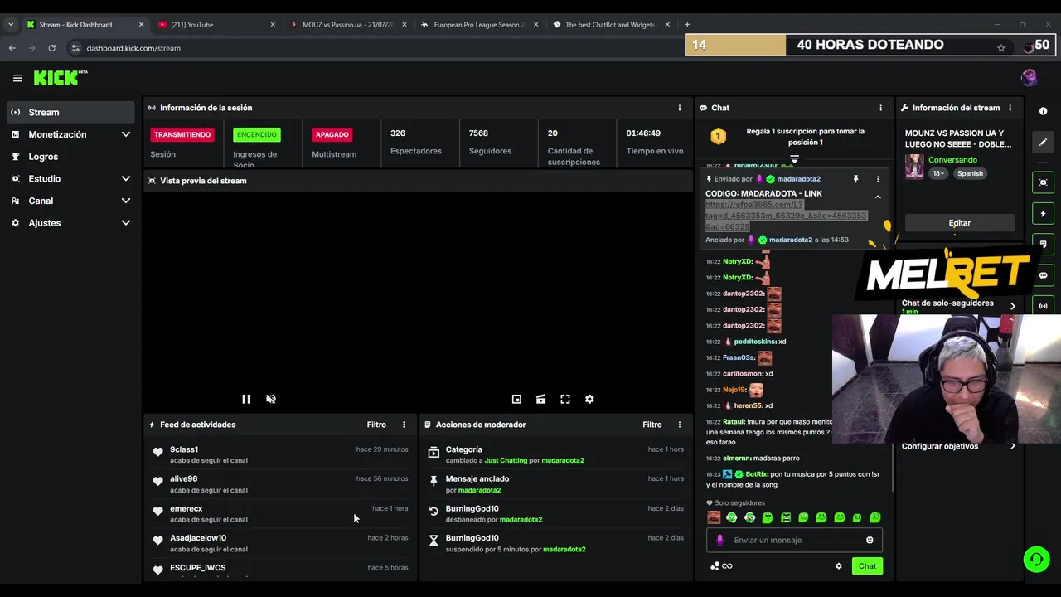Open the Filtro in Acciones de moderador
Image resolution: width=1061 pixels, height=597 pixels.
click(x=652, y=425)
